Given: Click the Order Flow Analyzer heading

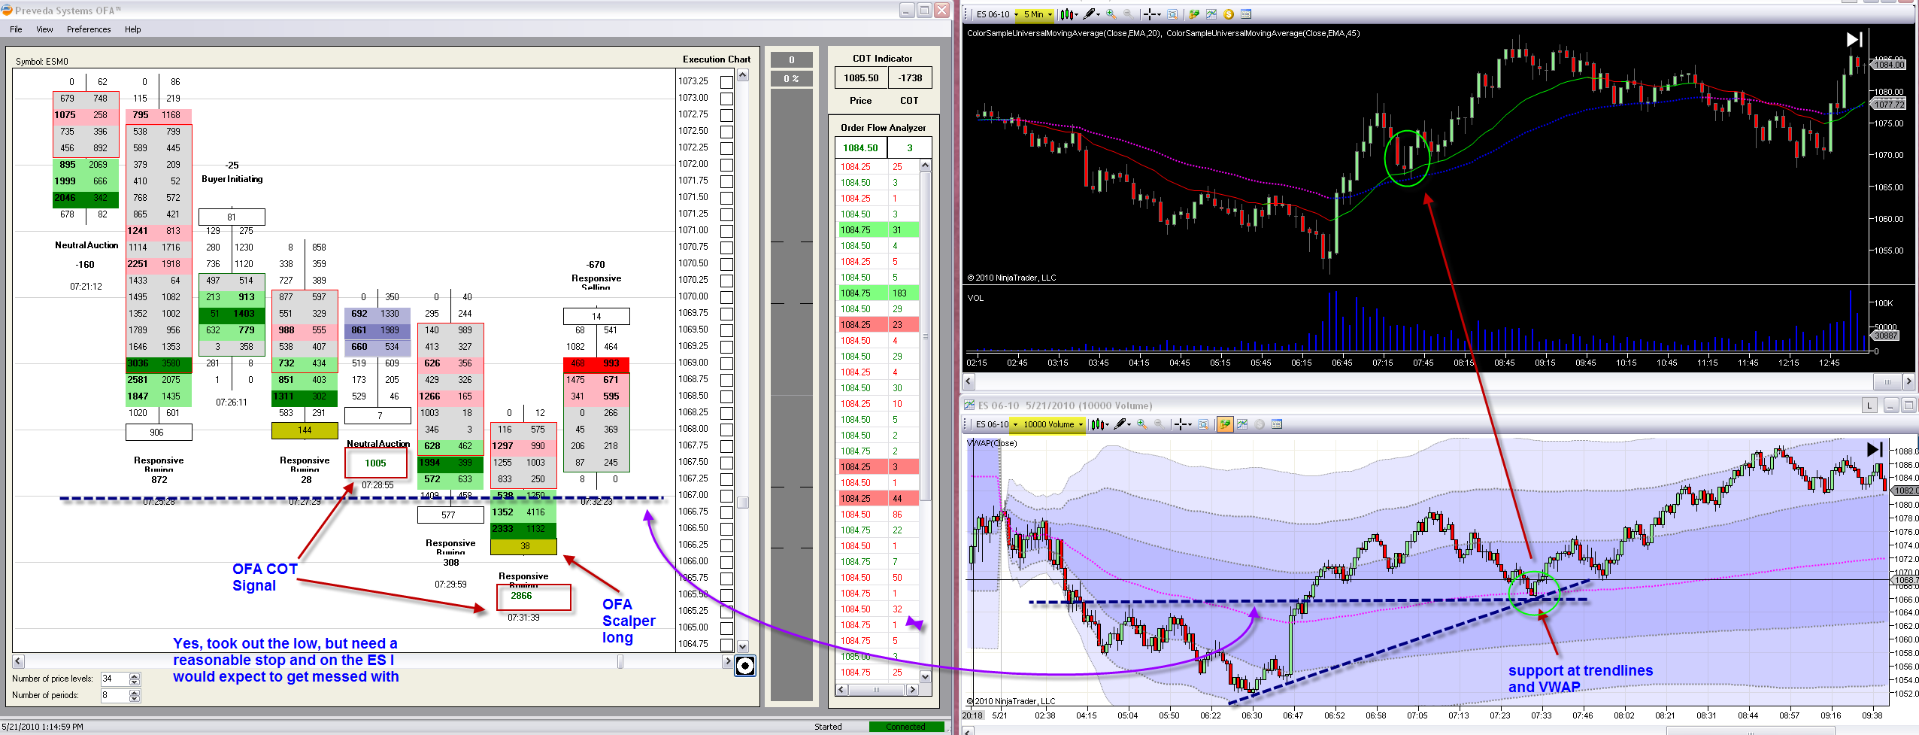Looking at the screenshot, I should click(884, 128).
